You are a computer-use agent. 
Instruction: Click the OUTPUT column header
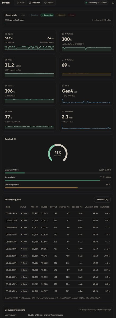54,207
